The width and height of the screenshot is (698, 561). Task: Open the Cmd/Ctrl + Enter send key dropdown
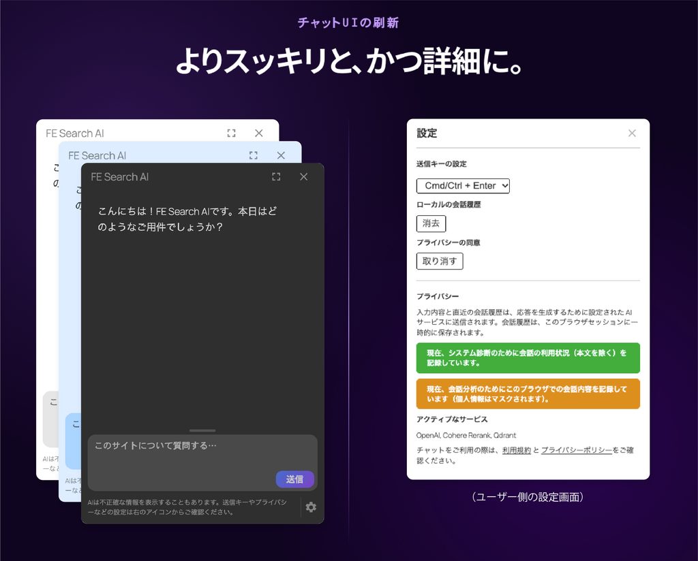tap(463, 186)
